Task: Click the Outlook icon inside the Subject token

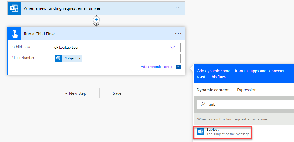Action: pyautogui.click(x=58, y=58)
